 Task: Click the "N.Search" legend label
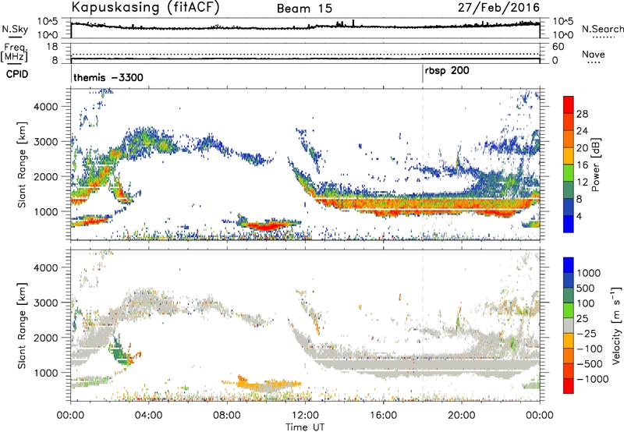pyautogui.click(x=603, y=29)
